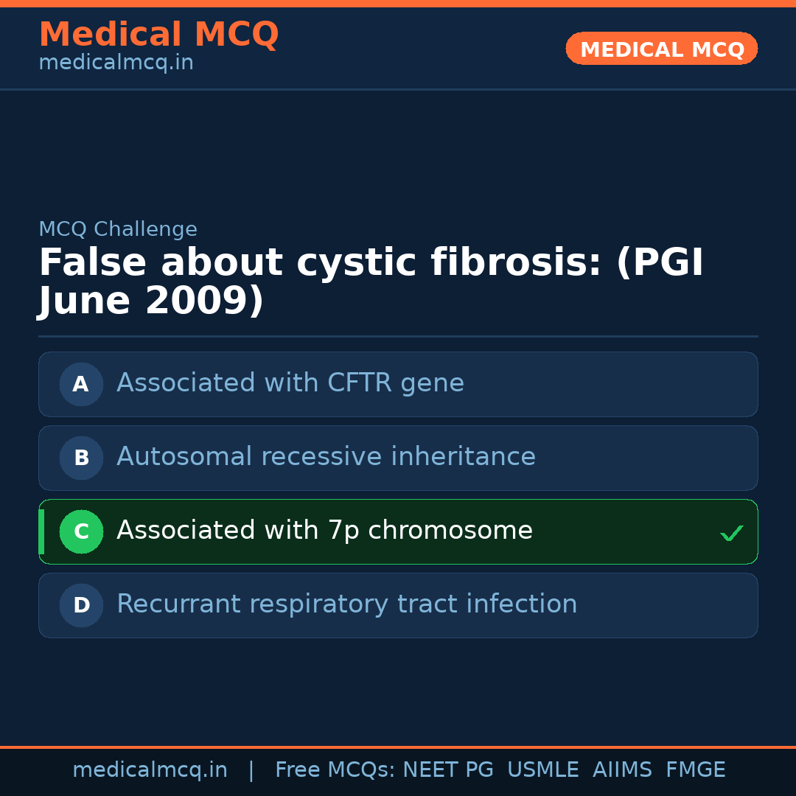796x796 pixels.
Task: Click the orange MEDICAL MCQ badge
Action: click(661, 49)
